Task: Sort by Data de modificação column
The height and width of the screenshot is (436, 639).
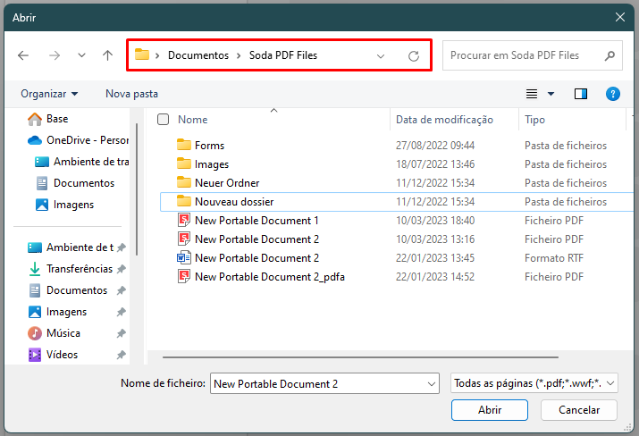Action: tap(444, 120)
